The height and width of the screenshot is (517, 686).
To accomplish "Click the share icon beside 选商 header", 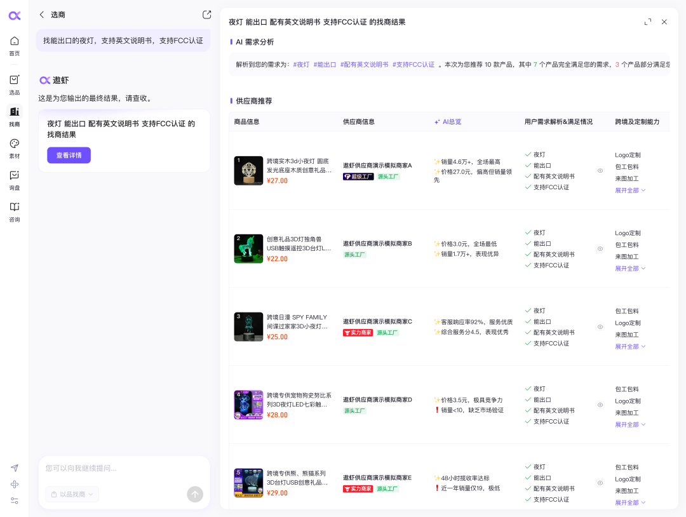I will click(x=206, y=15).
